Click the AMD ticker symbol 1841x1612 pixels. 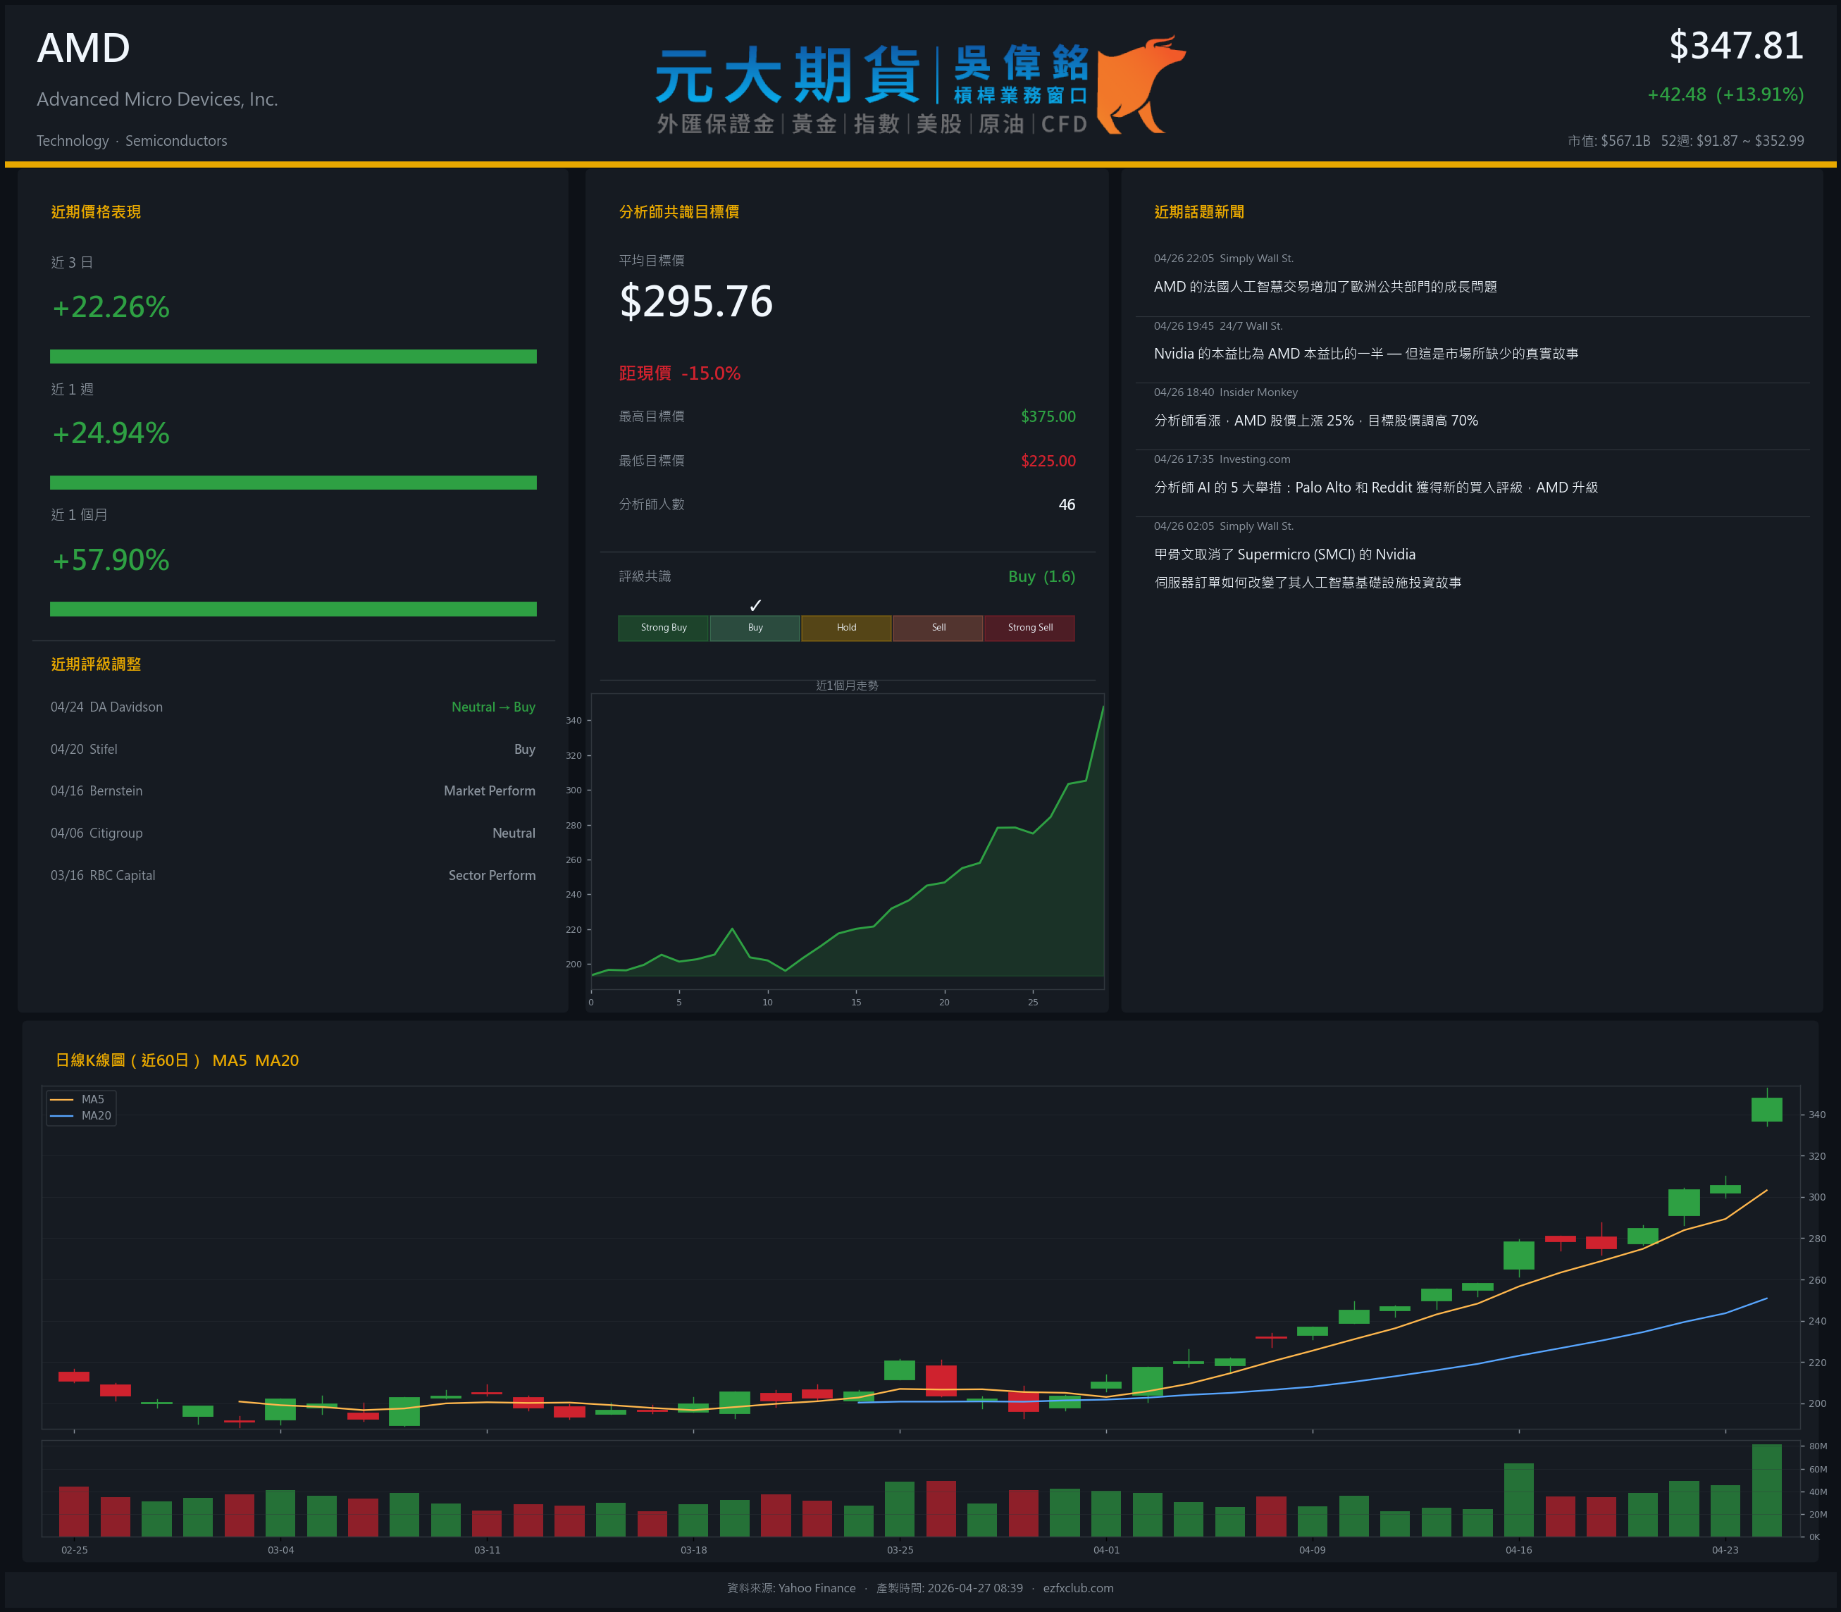84,48
